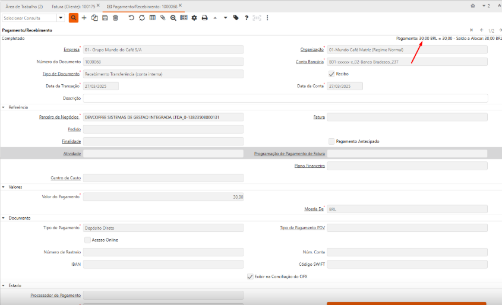Toggle grid view icon in toolbar
The width and height of the screenshot is (502, 305).
[x=152, y=18]
